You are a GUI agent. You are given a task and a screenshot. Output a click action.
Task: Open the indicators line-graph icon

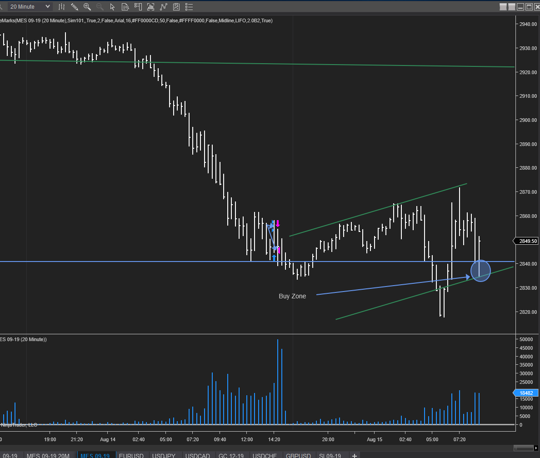(164, 6)
